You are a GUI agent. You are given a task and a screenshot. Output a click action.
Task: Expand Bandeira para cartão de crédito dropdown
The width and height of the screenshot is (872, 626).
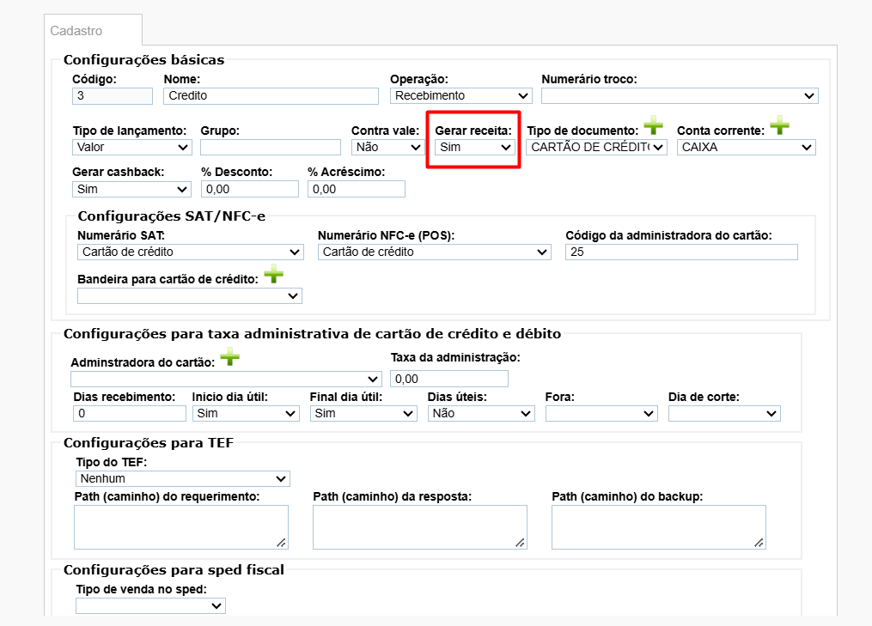pos(190,295)
